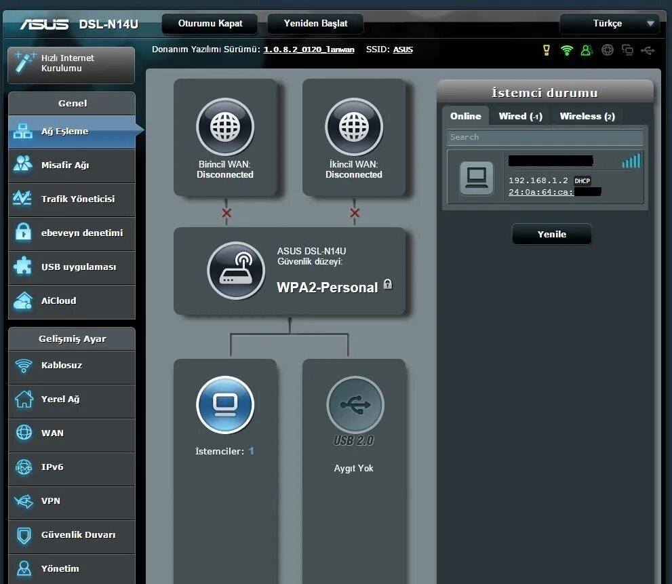
Task: Open ebeveyn denetimi parental controls
Action: click(x=72, y=233)
